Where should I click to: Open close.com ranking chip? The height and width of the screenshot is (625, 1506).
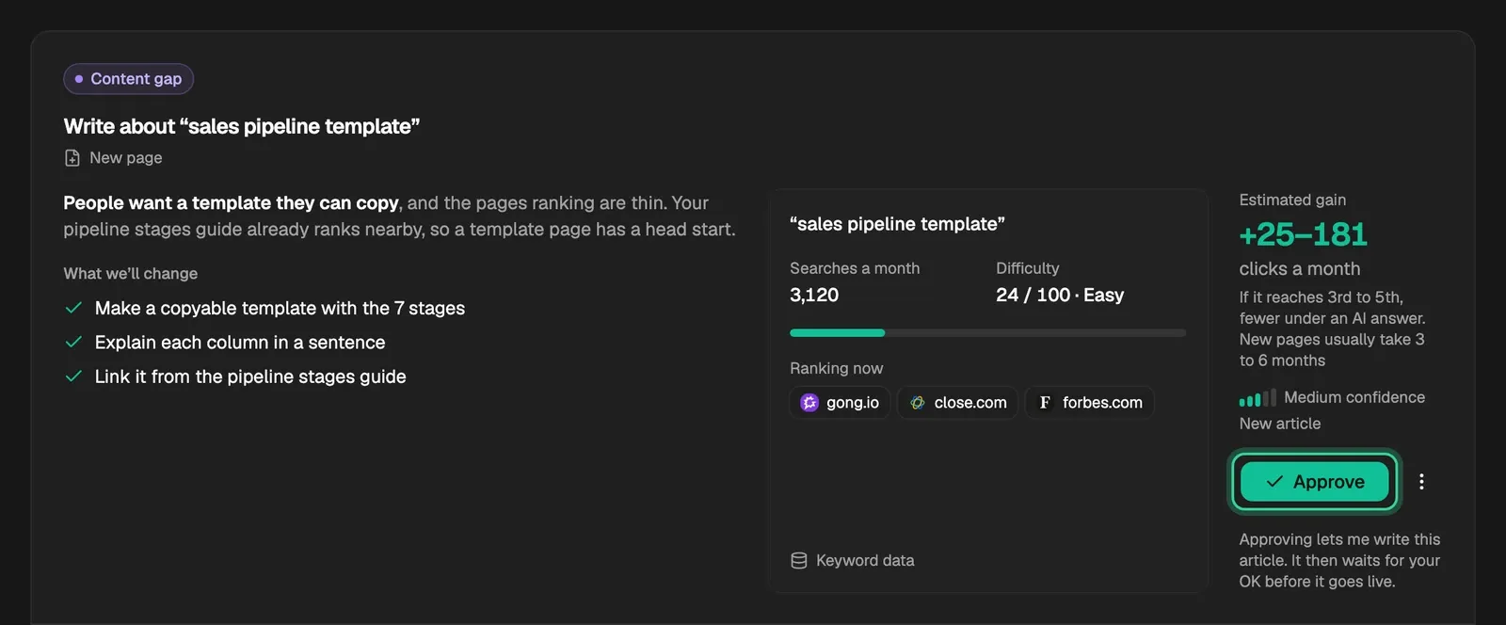957,402
